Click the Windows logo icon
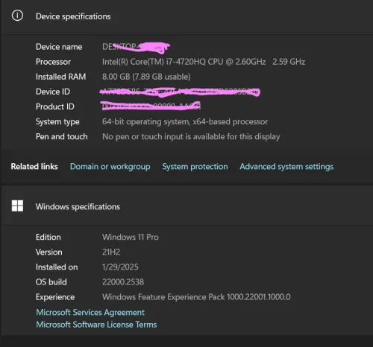Screen dimensions: 373x347 17,206
